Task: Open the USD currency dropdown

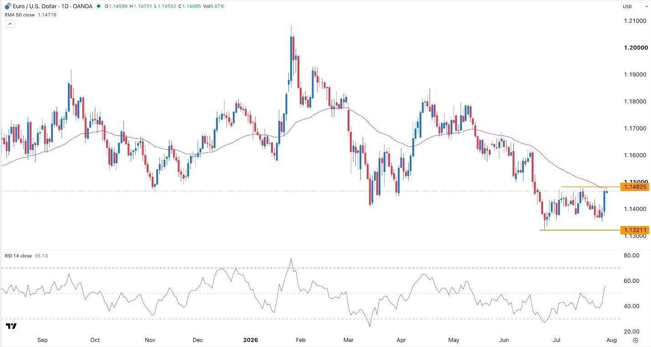Action: pyautogui.click(x=635, y=6)
